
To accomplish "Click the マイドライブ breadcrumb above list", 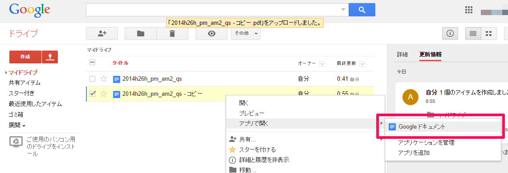I will pyautogui.click(x=99, y=50).
